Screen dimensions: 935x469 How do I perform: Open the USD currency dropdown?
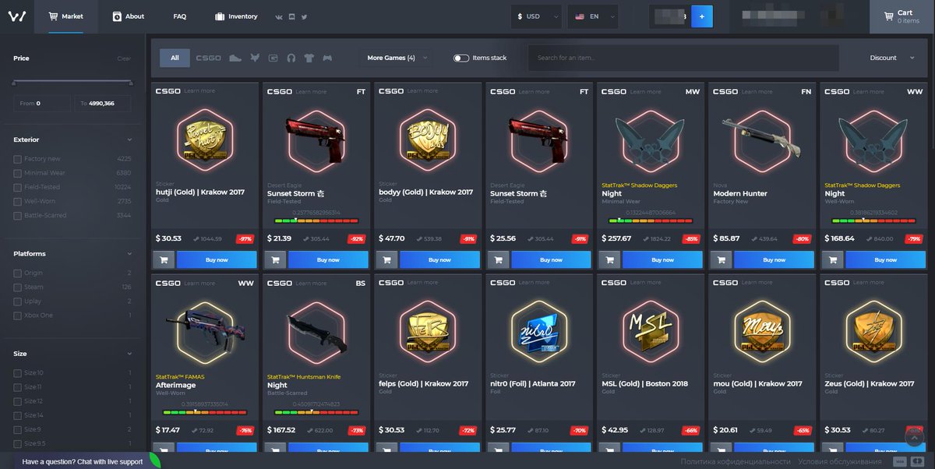[x=535, y=16]
